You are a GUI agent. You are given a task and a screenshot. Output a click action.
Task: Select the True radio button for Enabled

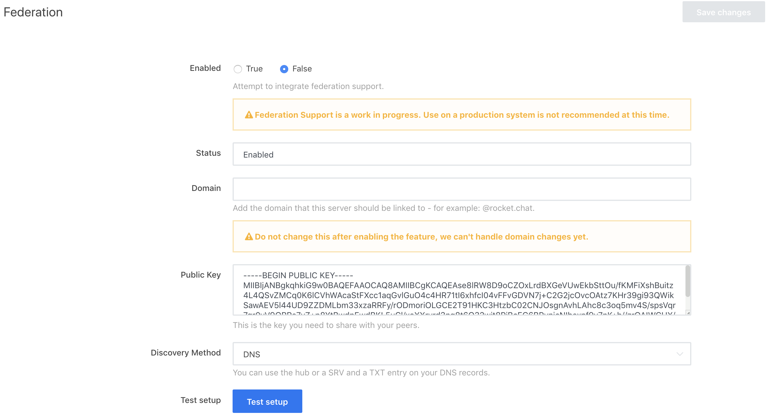pyautogui.click(x=238, y=69)
